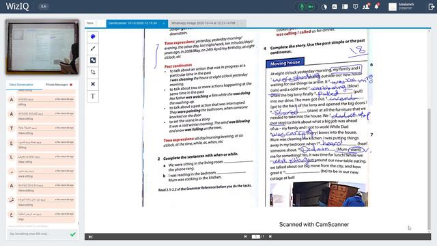Click the L avatar in chat
437x246 pixels.
(x=12, y=156)
